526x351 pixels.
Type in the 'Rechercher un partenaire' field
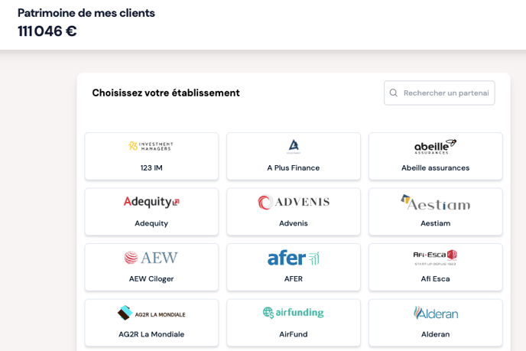click(446, 93)
